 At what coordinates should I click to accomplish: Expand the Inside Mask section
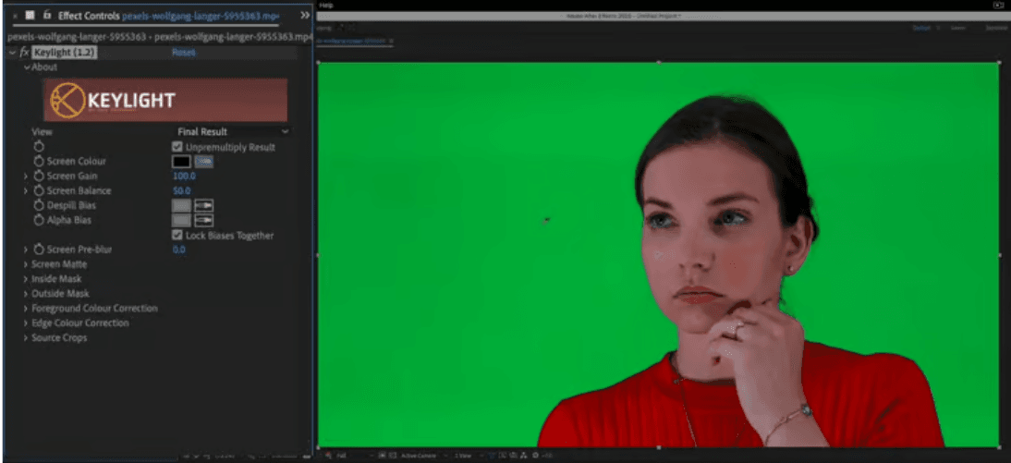(26, 279)
